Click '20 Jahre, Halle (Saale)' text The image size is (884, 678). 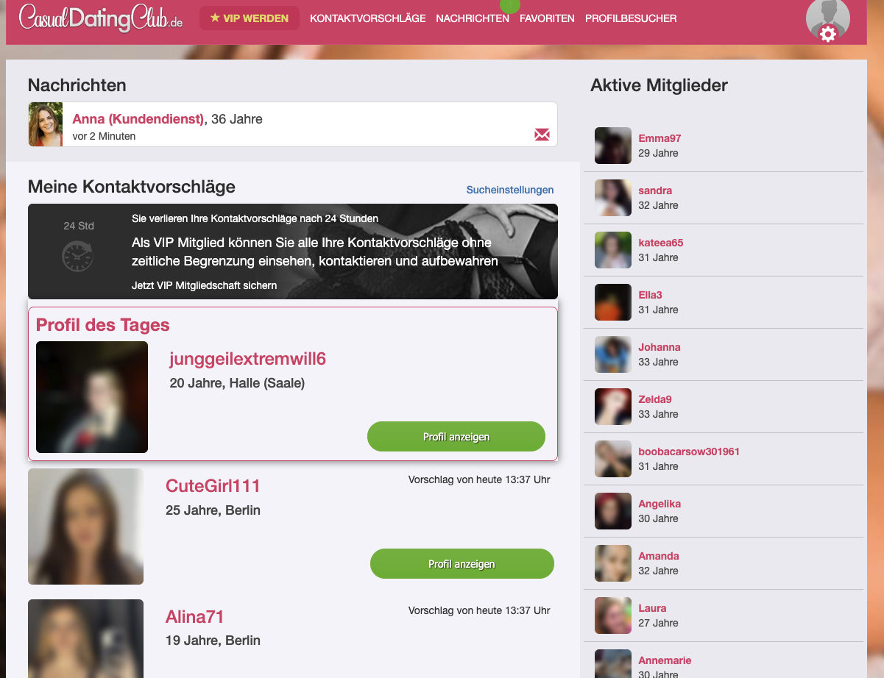(x=237, y=383)
